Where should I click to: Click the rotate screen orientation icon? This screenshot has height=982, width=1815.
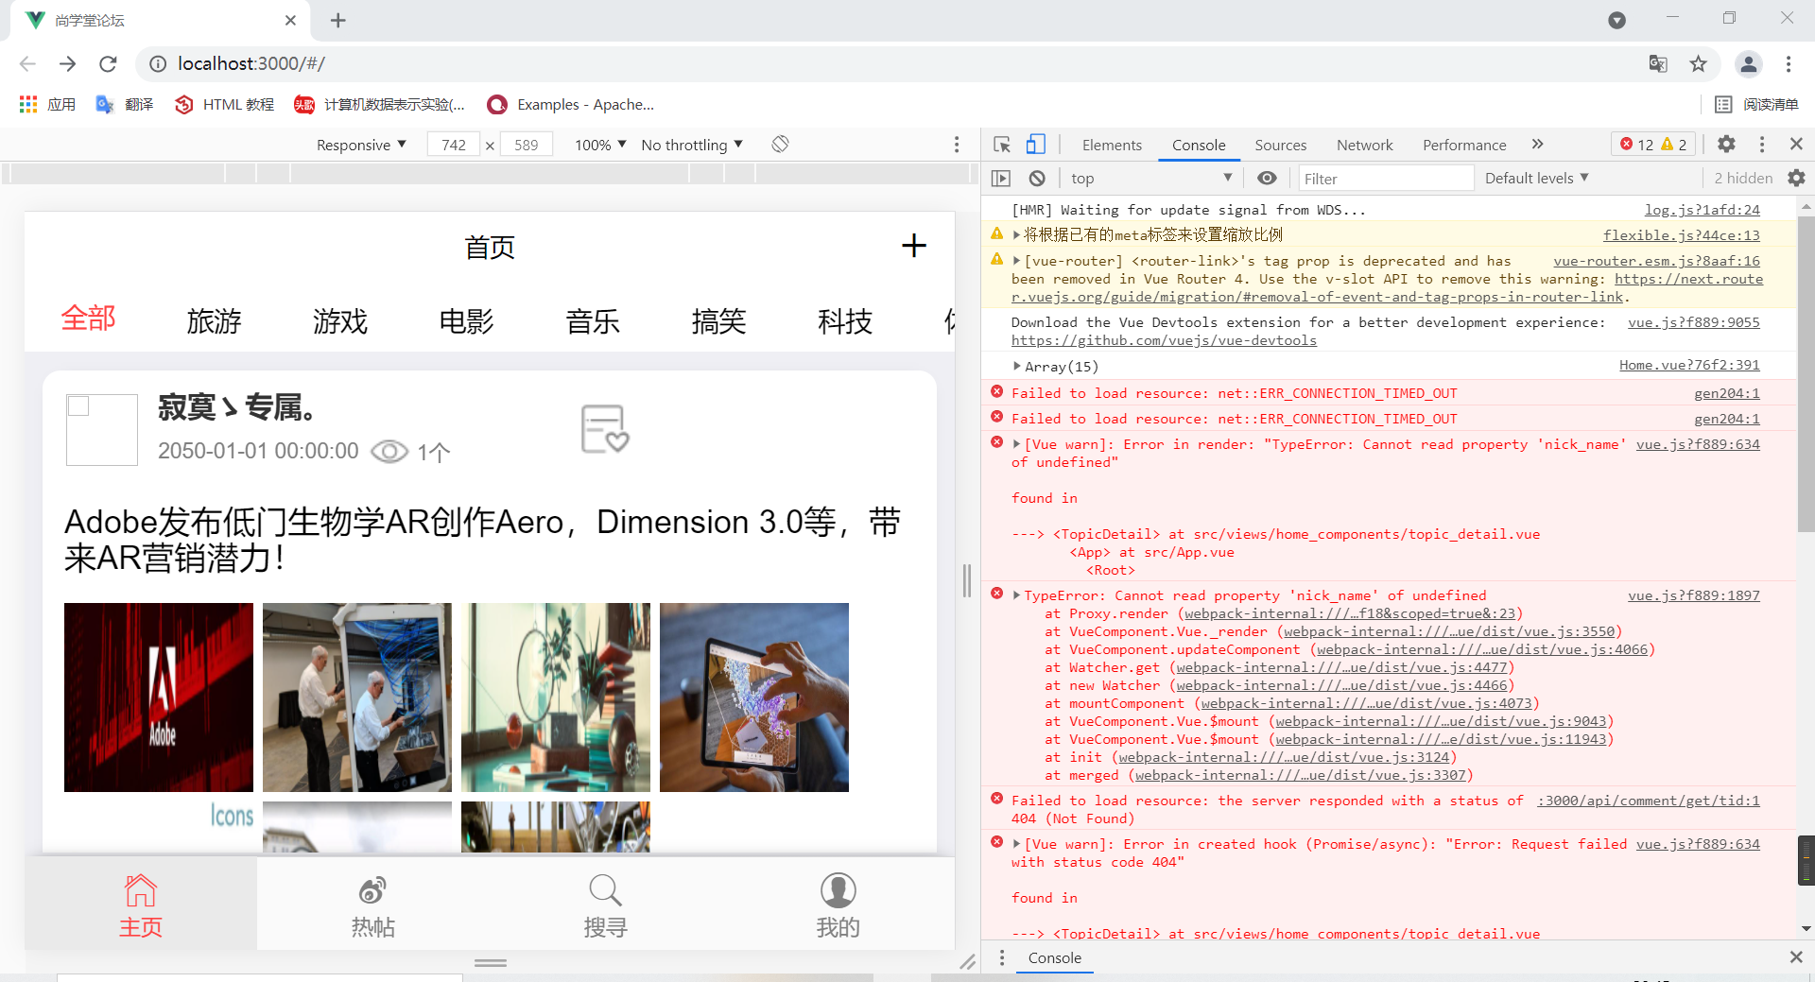tap(780, 144)
